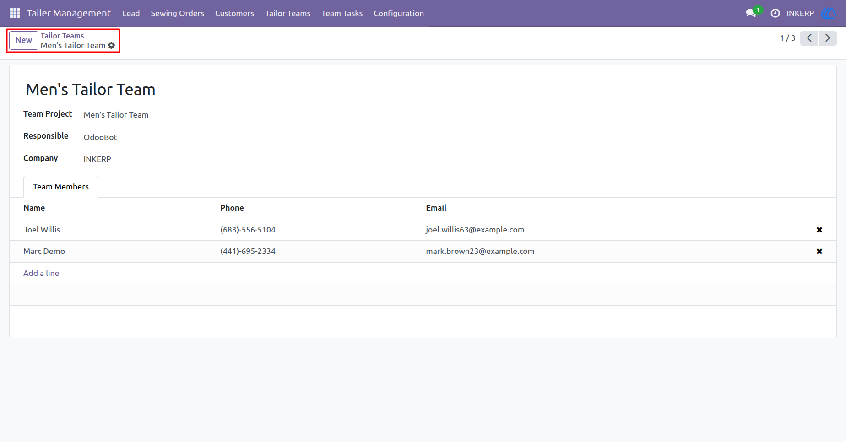Go to the previous record arrow

coord(809,38)
